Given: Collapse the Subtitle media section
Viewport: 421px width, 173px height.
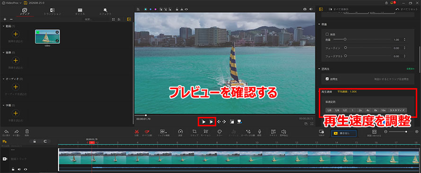Looking at the screenshot, I should coord(3,105).
